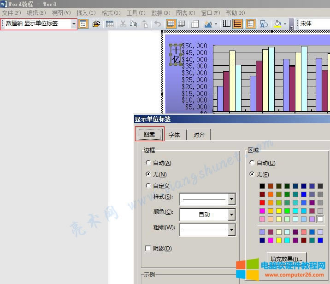Click the 宋体 font name box
Screen dimensions: 330x284
coord(313,24)
